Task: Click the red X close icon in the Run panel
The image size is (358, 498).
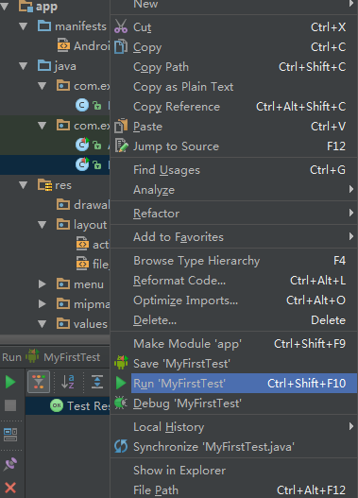Action: [x=10, y=488]
